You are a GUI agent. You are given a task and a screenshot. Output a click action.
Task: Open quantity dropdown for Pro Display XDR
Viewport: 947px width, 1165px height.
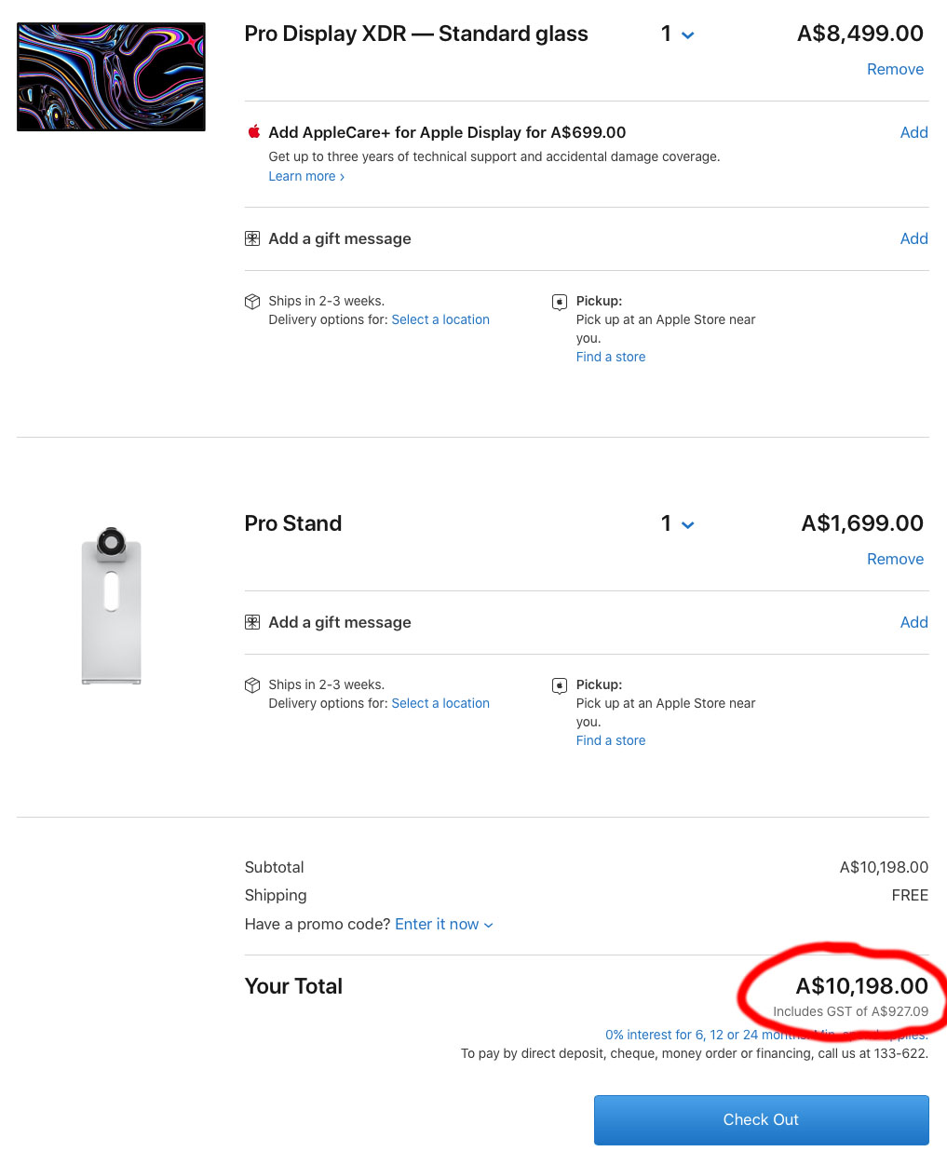coord(678,34)
